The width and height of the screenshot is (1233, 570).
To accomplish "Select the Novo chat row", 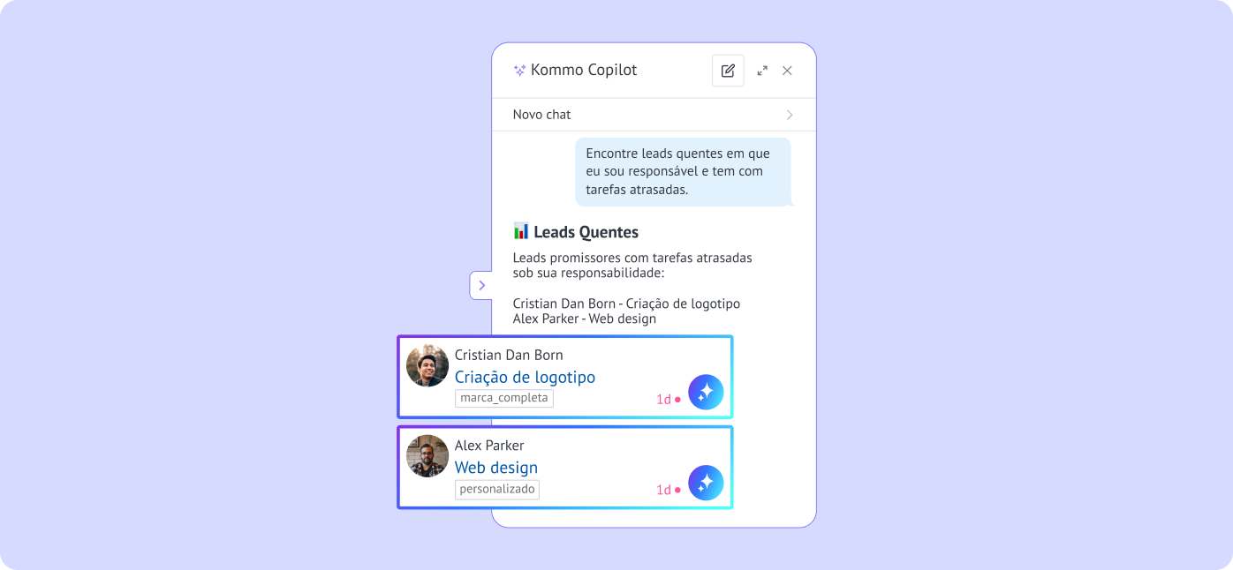I will (654, 115).
